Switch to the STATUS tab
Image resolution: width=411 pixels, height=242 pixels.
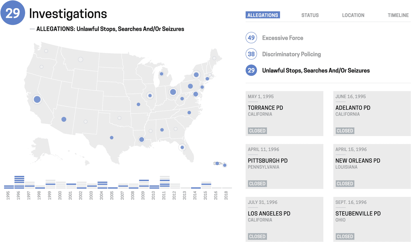pos(310,15)
